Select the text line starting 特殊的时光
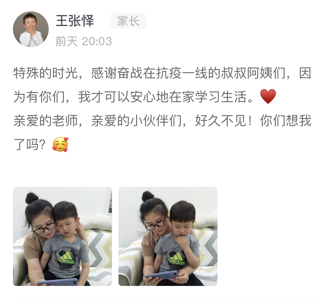Image resolution: width=336 pixels, height=300 pixels. pyautogui.click(x=162, y=73)
